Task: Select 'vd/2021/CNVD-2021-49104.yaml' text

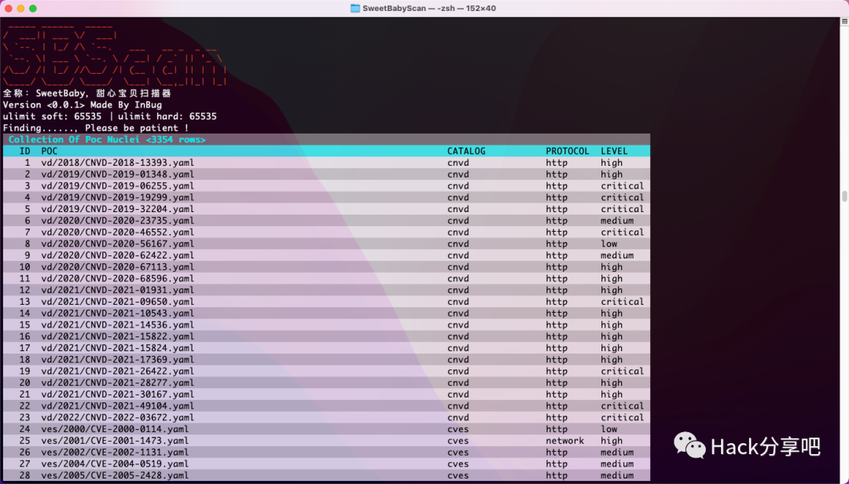Action: (117, 406)
